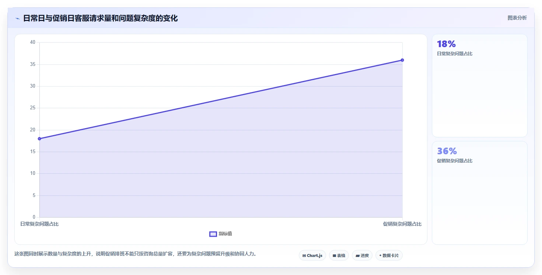The width and height of the screenshot is (542, 275).
Task: Click the y-axis value 40
Action: coord(33,42)
